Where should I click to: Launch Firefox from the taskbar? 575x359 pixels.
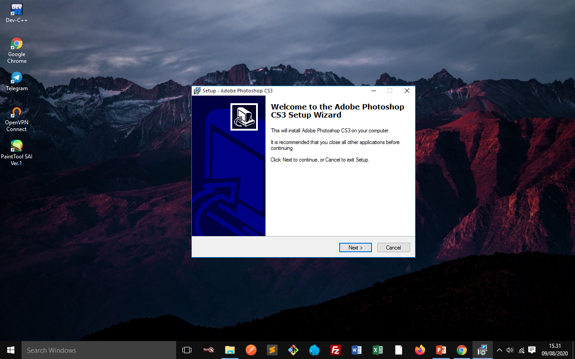point(420,350)
